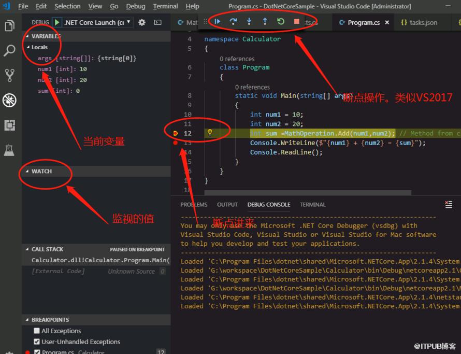Screen dimensions: 461x354
Task: Remove the breakpoint on line 13
Action: 176,143
